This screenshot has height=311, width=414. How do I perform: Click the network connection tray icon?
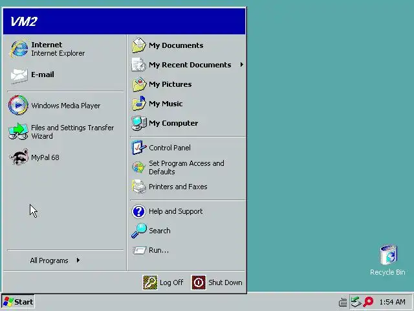[356, 302]
